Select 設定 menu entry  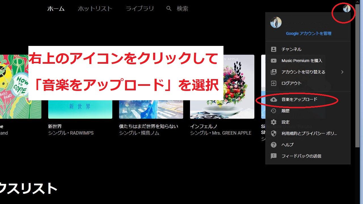click(x=308, y=122)
